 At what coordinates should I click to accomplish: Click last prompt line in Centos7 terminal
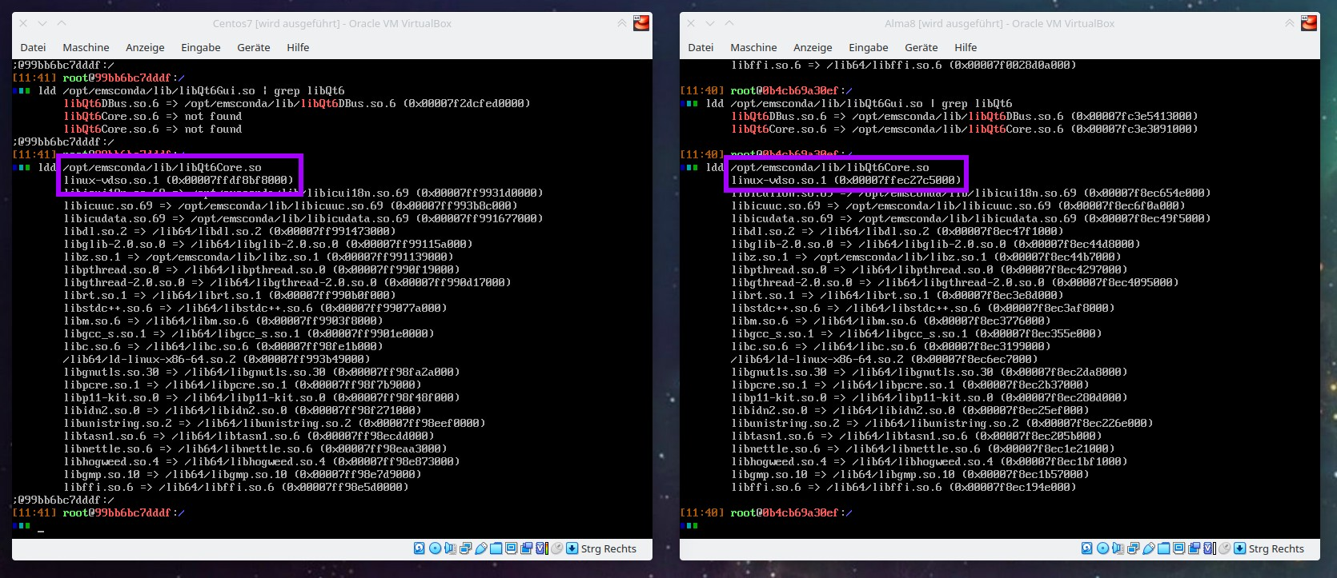(99, 512)
